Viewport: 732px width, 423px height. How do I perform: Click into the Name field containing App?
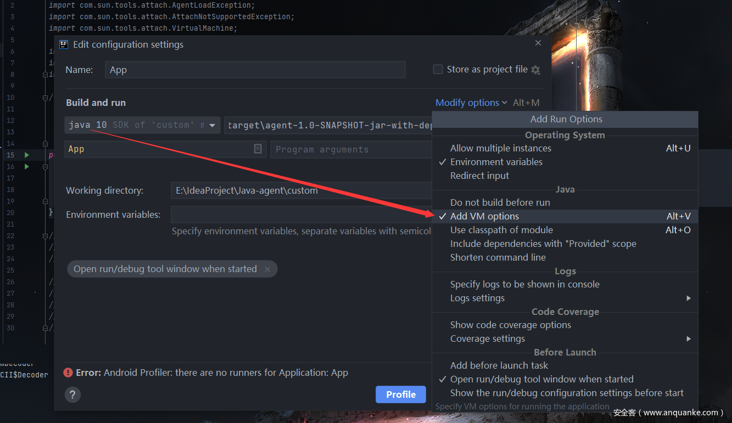tap(255, 70)
